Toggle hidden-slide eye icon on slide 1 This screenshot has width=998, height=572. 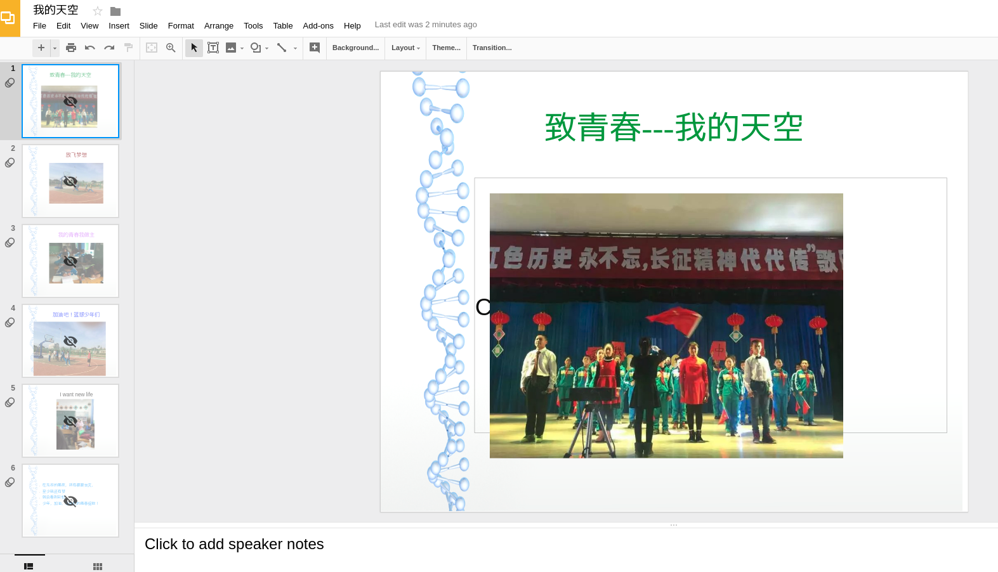(x=70, y=101)
